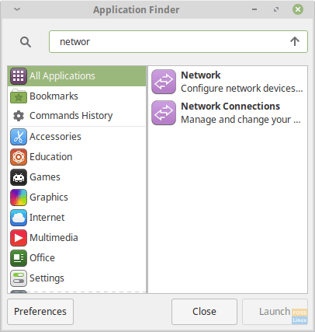
Task: Choose the Internet category label
Action: click(x=47, y=218)
